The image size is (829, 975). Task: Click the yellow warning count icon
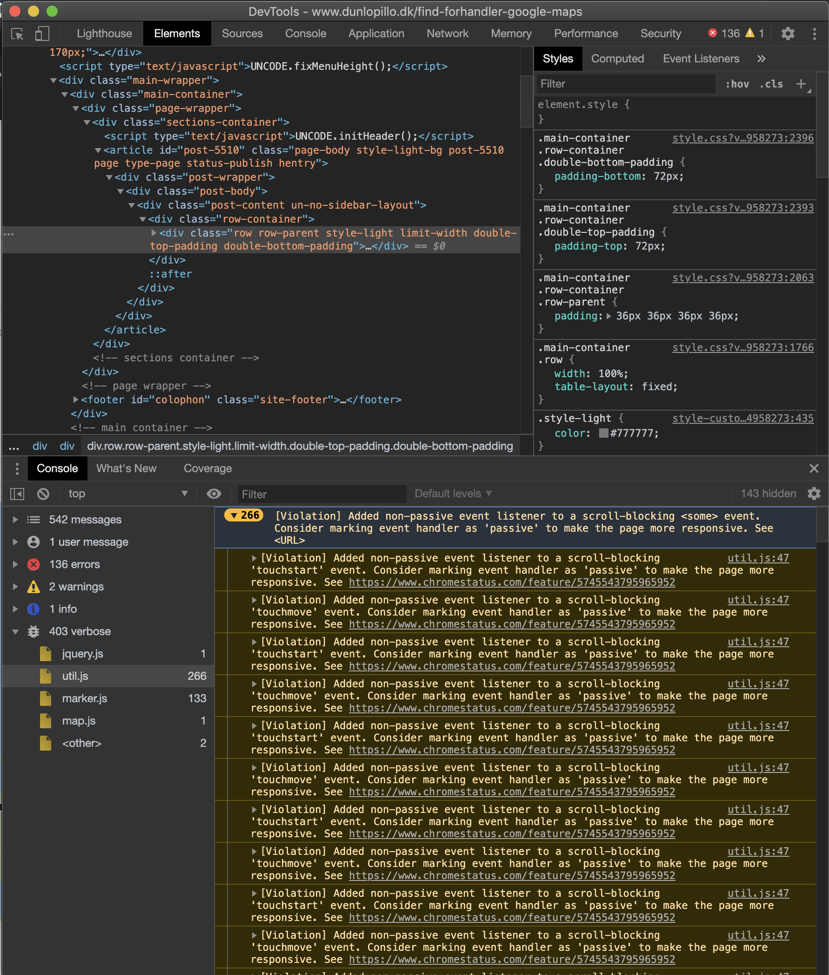coord(750,33)
